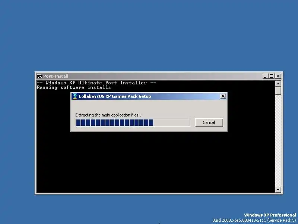Click the "Running software installs" console line
Viewport: 298px width, 224px height.
point(74,87)
